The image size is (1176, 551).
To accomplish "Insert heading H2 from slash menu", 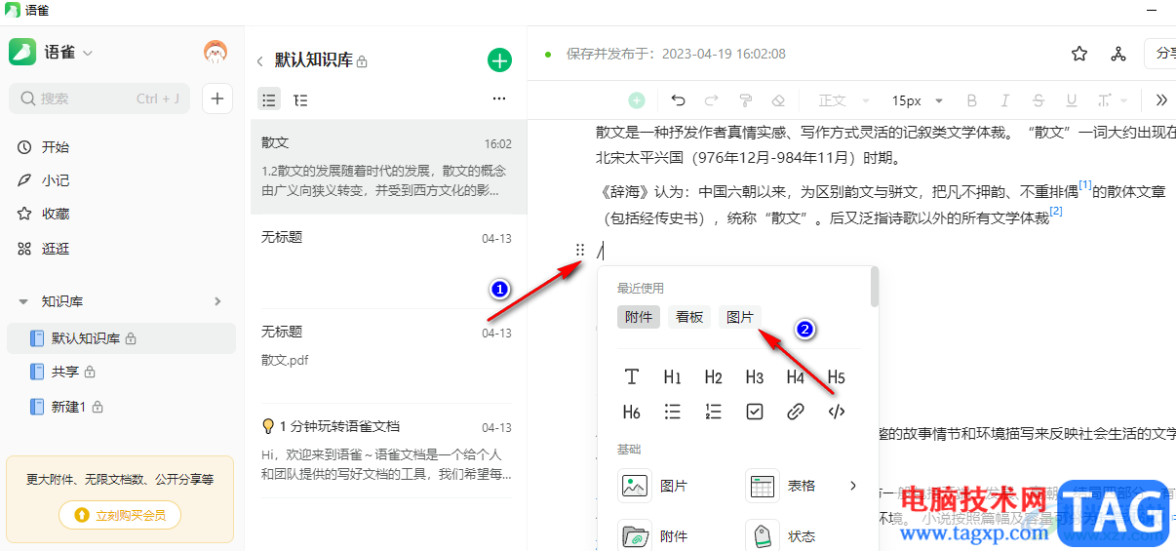I will tap(713, 377).
